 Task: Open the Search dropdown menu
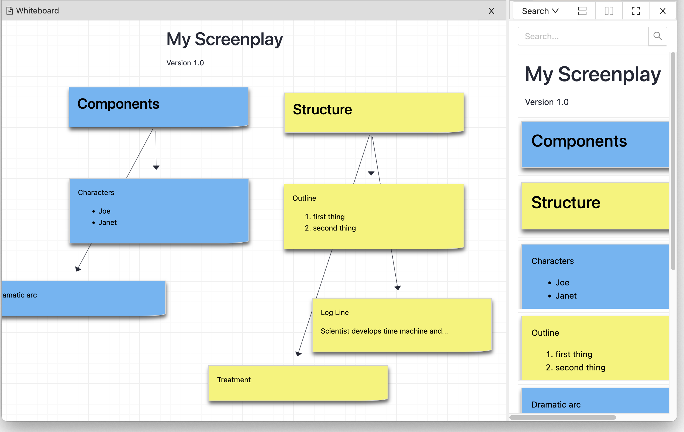coord(540,11)
